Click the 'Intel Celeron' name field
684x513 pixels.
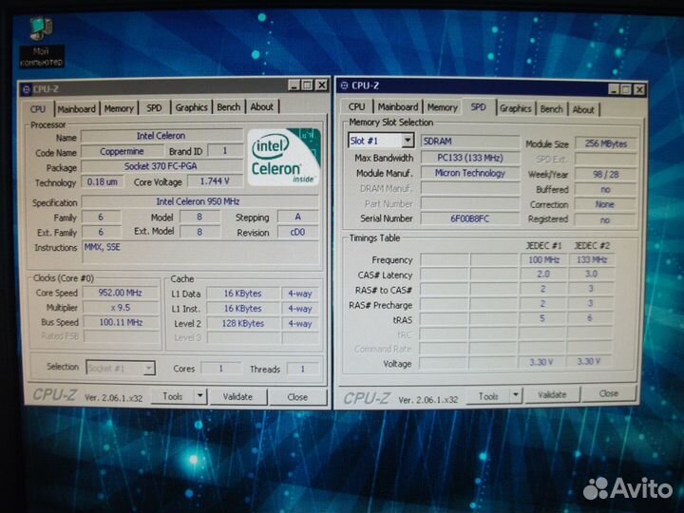click(161, 136)
